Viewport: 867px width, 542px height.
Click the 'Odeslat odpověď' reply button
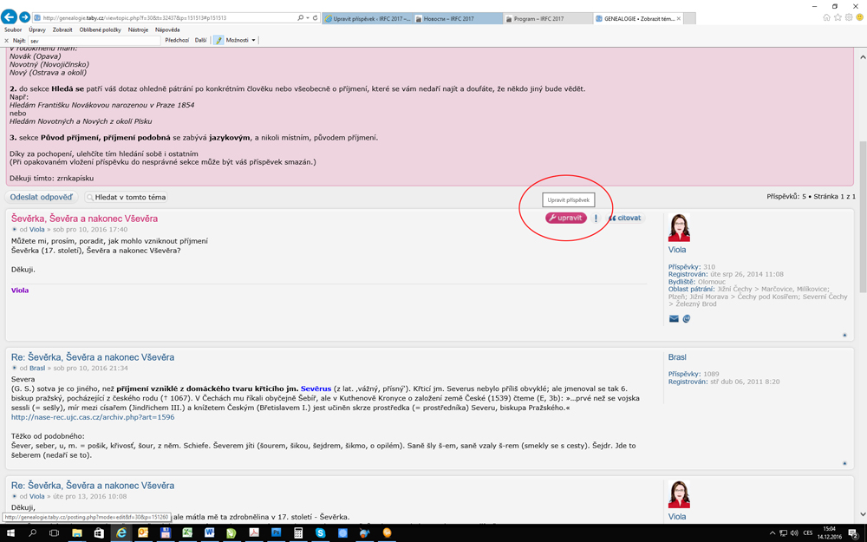tap(42, 197)
